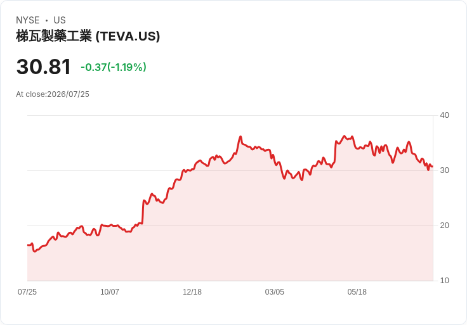Click the shaded area below the price line
The width and height of the screenshot is (467, 325).
(230, 226)
